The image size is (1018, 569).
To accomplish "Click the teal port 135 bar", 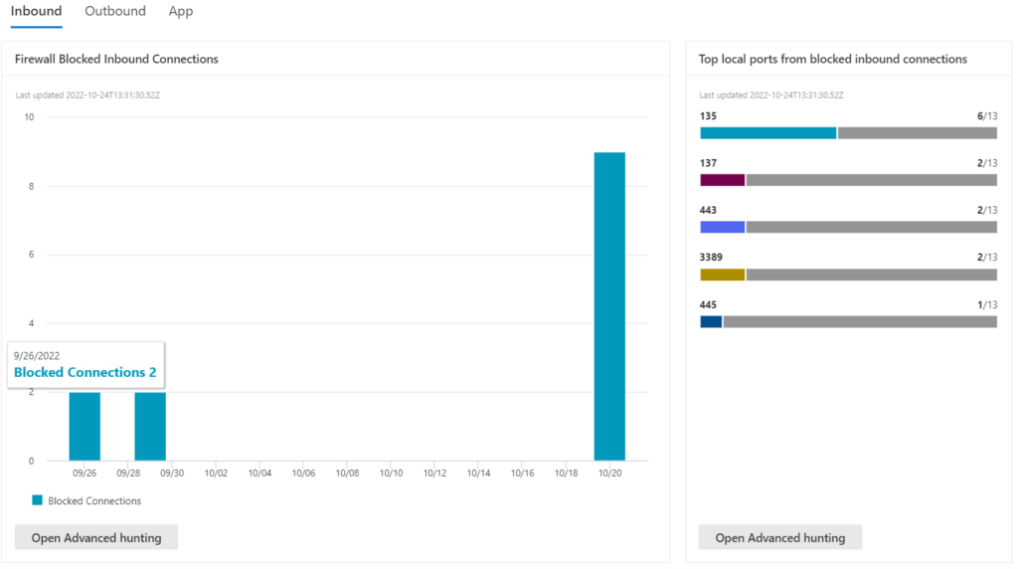I will click(x=767, y=133).
